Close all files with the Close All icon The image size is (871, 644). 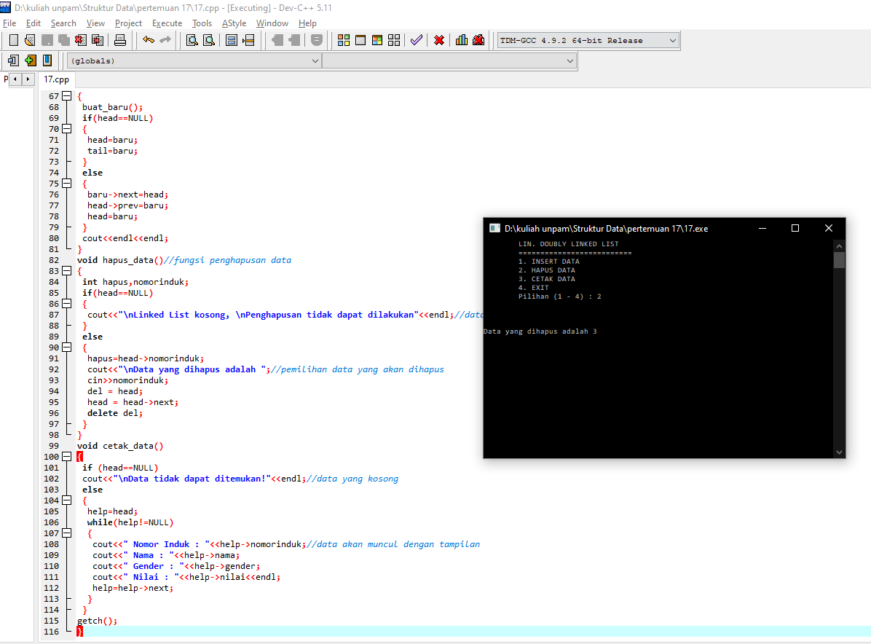tap(98, 40)
